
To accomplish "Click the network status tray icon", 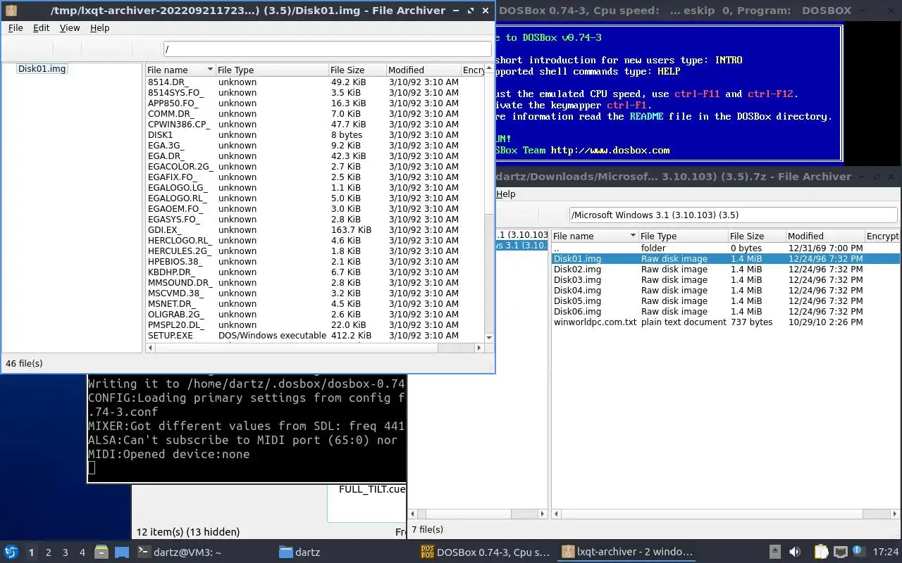I will (840, 552).
